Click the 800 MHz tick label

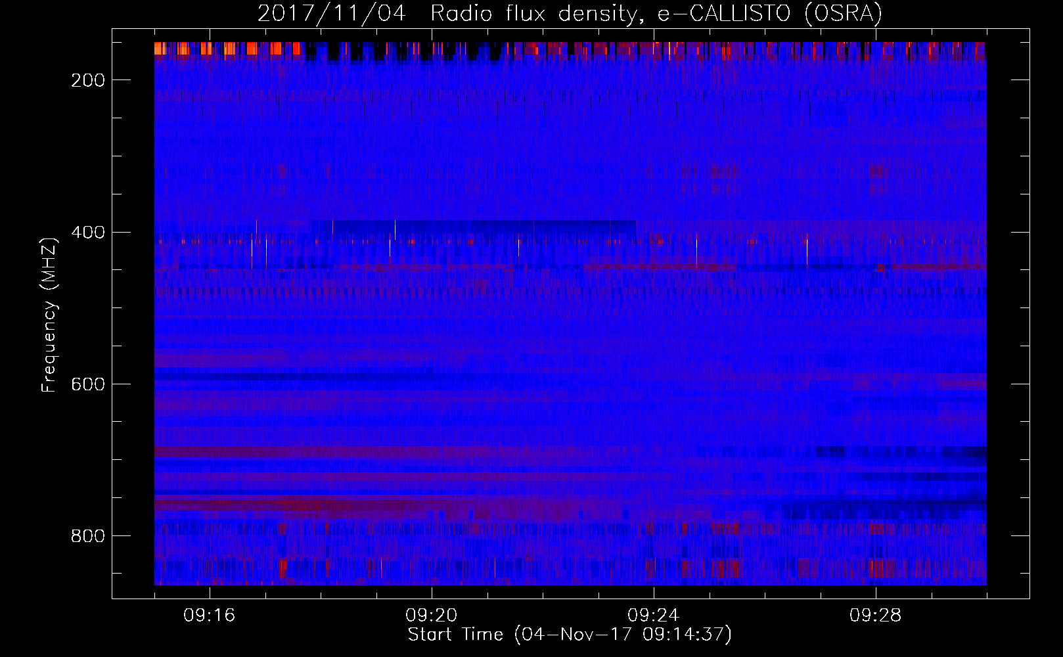88,536
